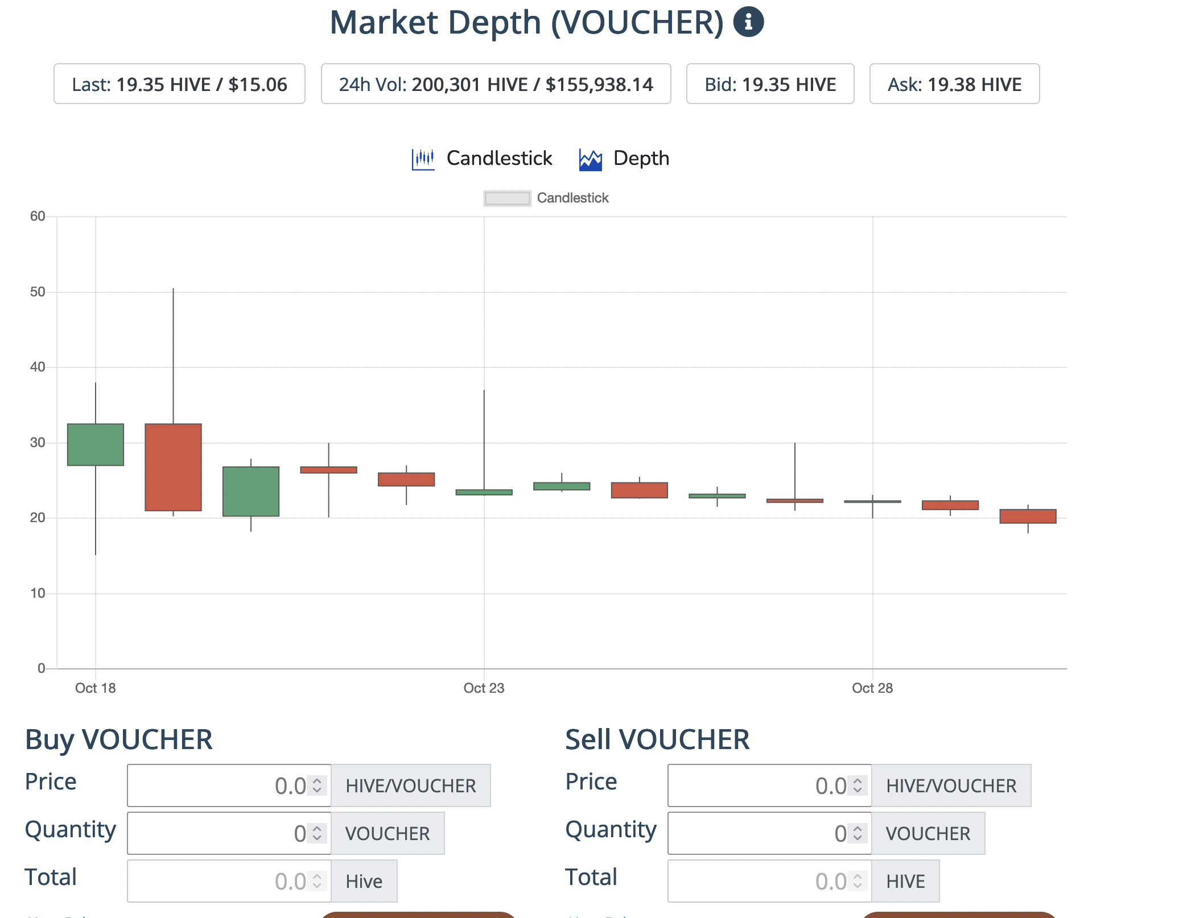The image size is (1187, 918).
Task: Click the HIVE/VOUCHER unit label in Buy section
Action: pos(411,785)
